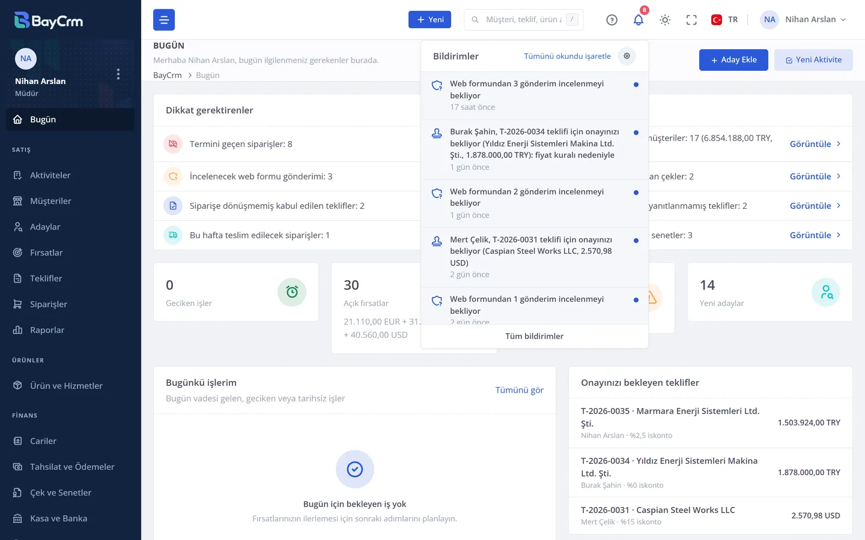Click the Geciken işler alarm clock icon
The height and width of the screenshot is (540, 865).
pyautogui.click(x=292, y=292)
